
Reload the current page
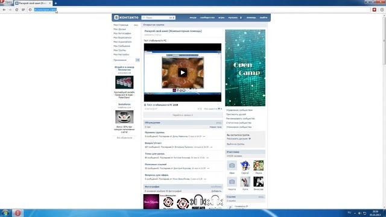(x=16, y=10)
